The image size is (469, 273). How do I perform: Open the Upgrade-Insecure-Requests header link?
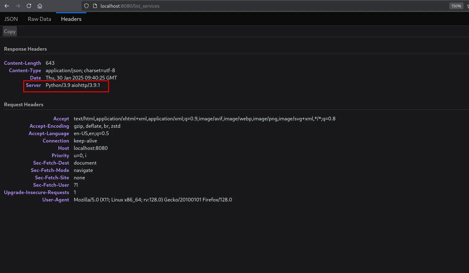(x=37, y=192)
